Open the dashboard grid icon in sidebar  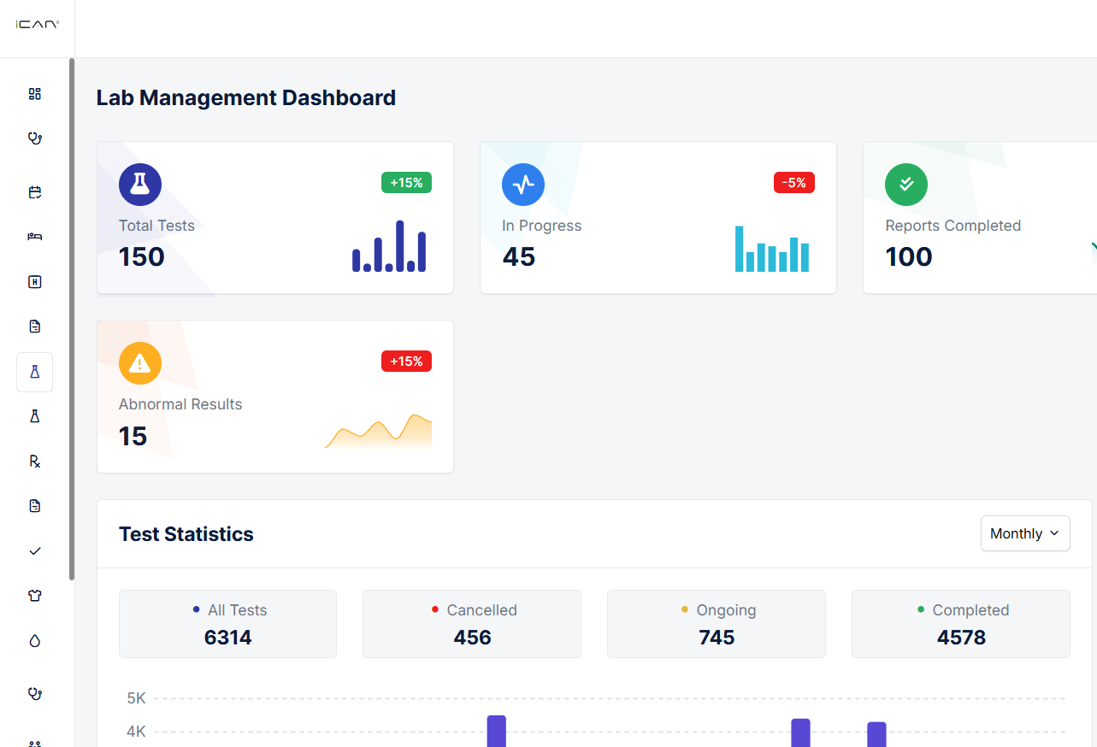point(35,94)
